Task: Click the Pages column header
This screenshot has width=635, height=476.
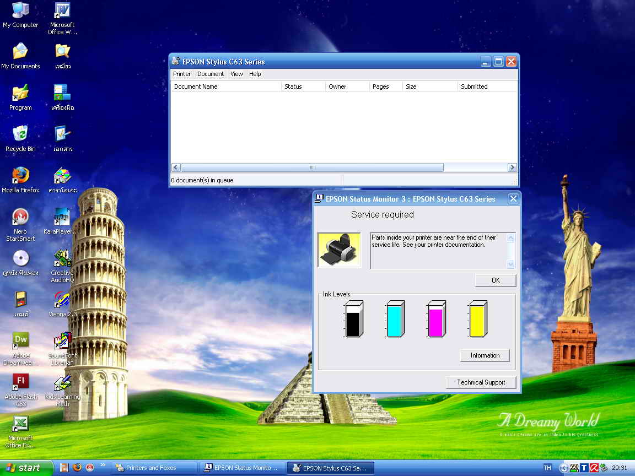Action: click(386, 86)
